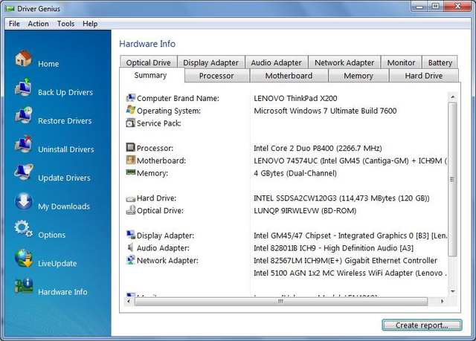476x341 pixels.
Task: Open the File menu
Action: 14,24
